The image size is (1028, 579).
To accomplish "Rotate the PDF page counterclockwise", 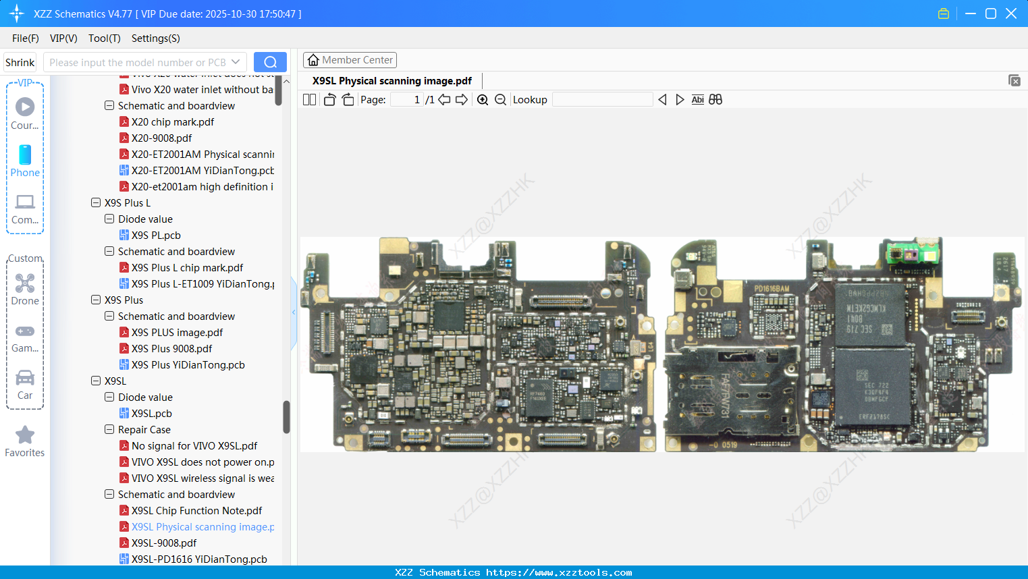I will pyautogui.click(x=329, y=99).
